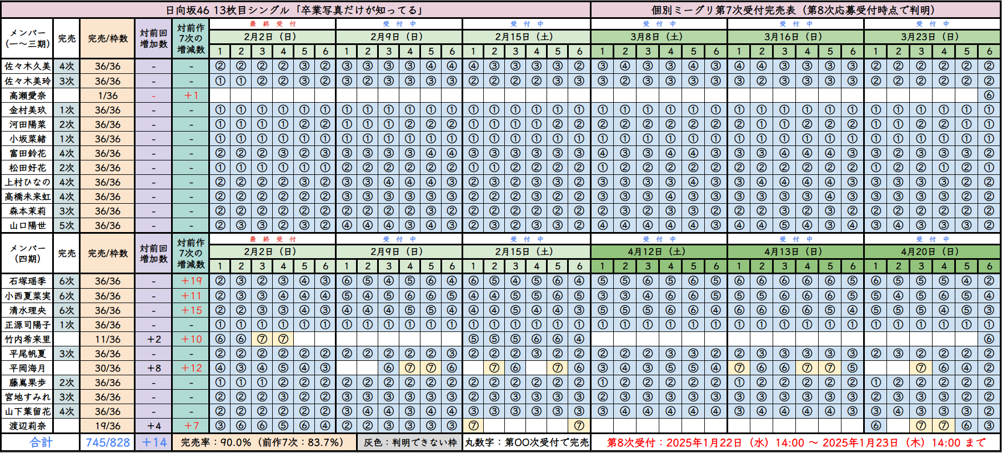The height and width of the screenshot is (453, 1002).
Task: Select the 3月16日(日) date header
Action: (795, 37)
